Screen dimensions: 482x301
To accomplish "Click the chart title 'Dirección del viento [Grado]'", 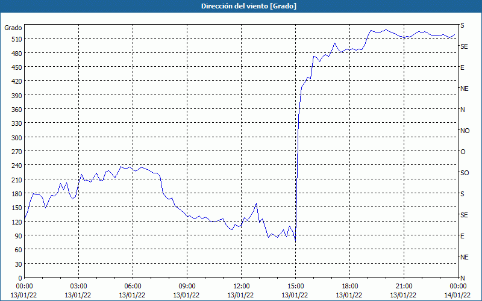I will tap(249, 6).
